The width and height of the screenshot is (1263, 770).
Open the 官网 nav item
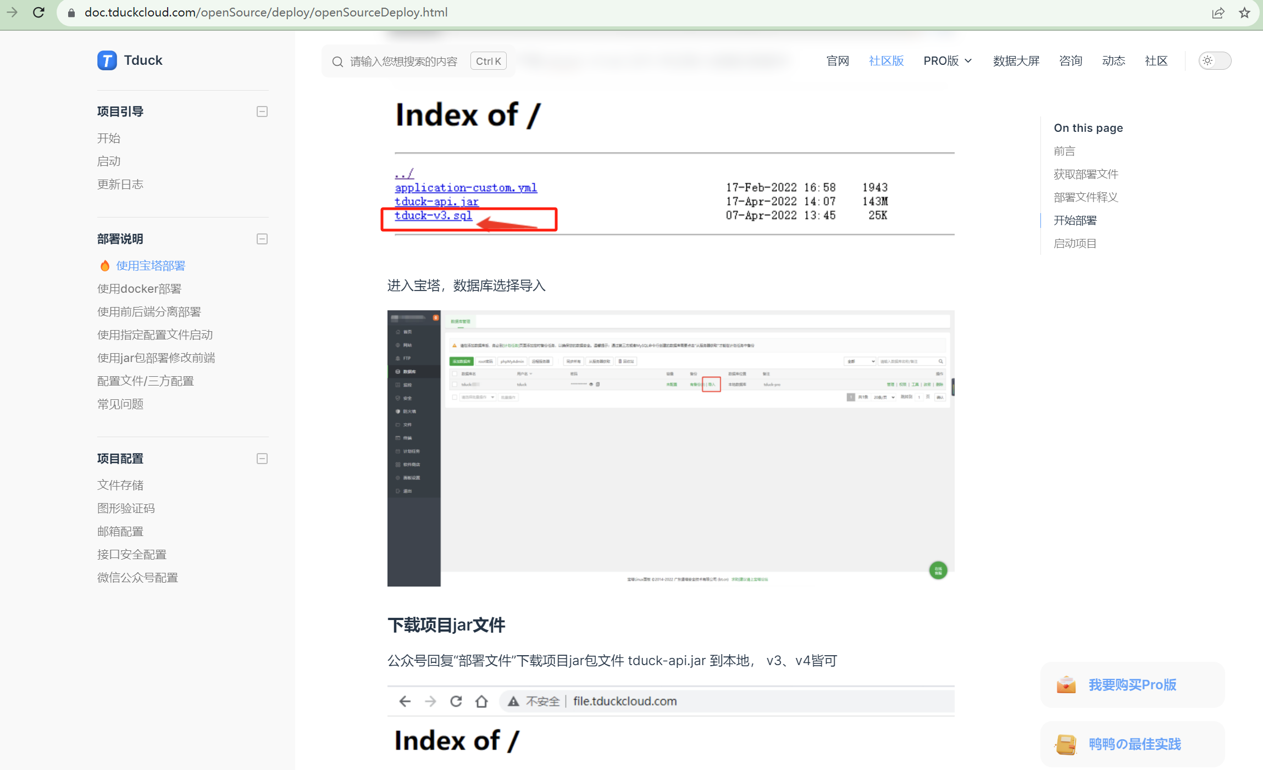[838, 61]
